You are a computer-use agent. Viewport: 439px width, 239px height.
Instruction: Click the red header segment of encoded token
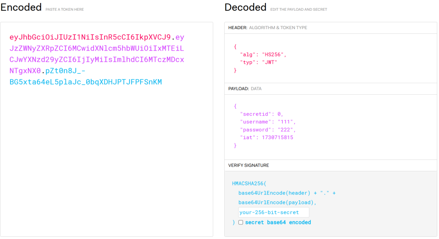coord(90,37)
